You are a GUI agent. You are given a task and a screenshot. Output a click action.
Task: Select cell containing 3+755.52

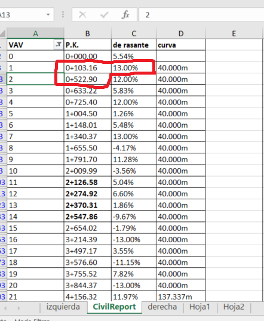[88, 274]
